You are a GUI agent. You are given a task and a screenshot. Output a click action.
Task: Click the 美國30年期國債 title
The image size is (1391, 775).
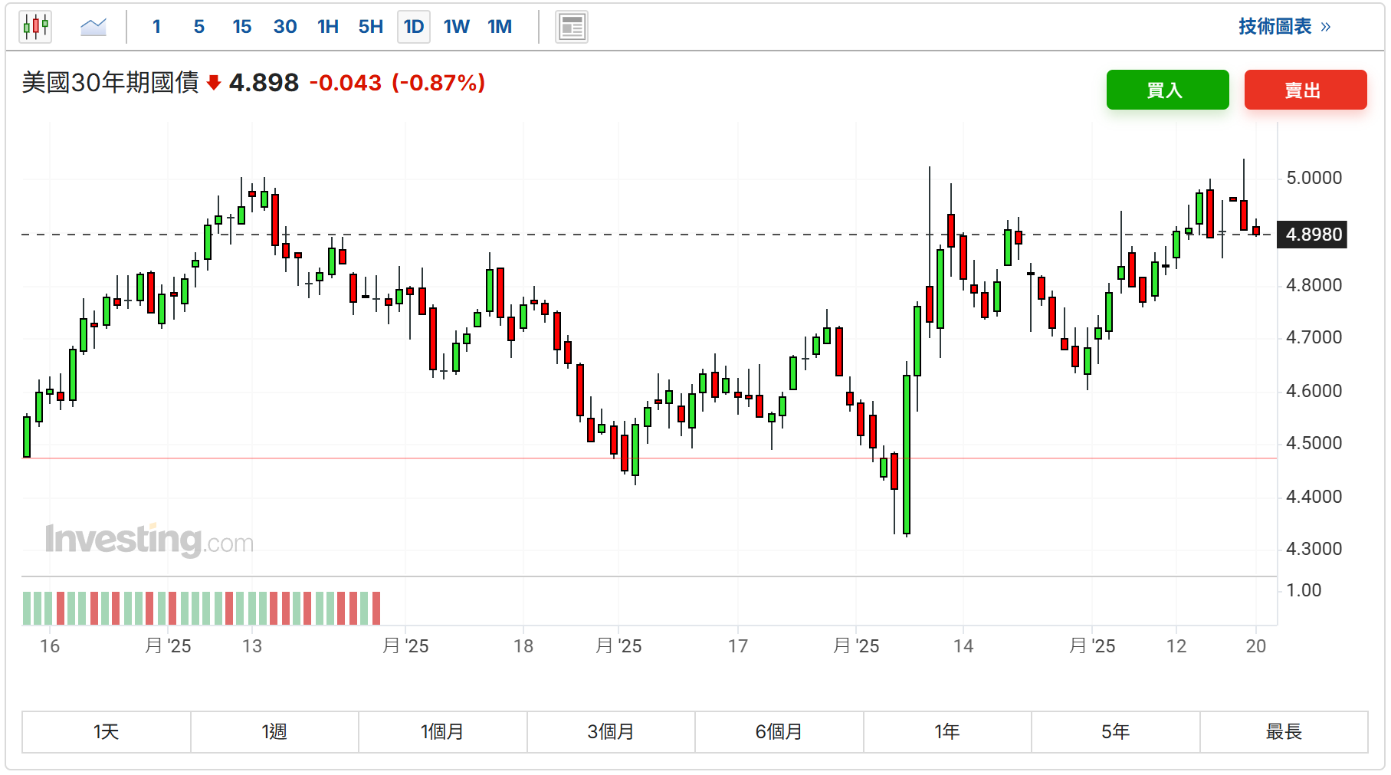[x=110, y=83]
